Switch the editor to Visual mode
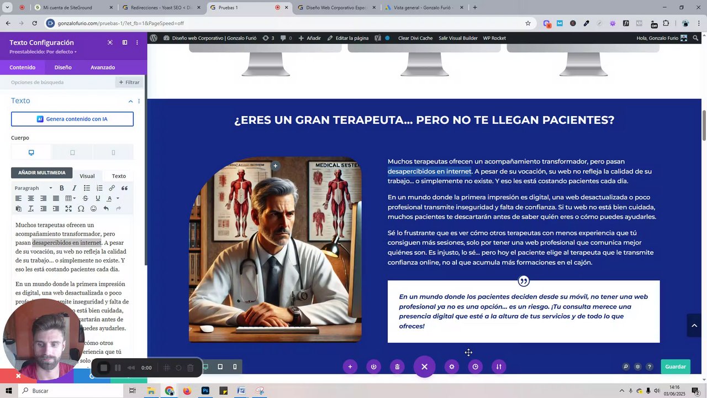This screenshot has height=398, width=707. click(x=87, y=176)
